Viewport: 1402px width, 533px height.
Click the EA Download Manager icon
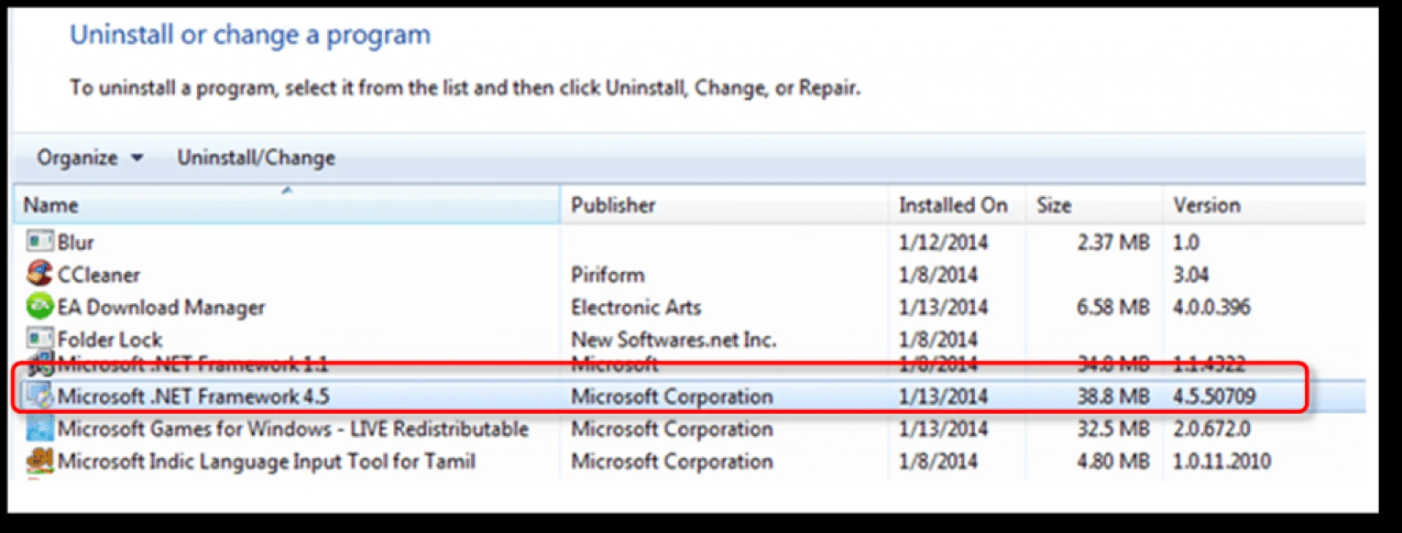pos(39,306)
